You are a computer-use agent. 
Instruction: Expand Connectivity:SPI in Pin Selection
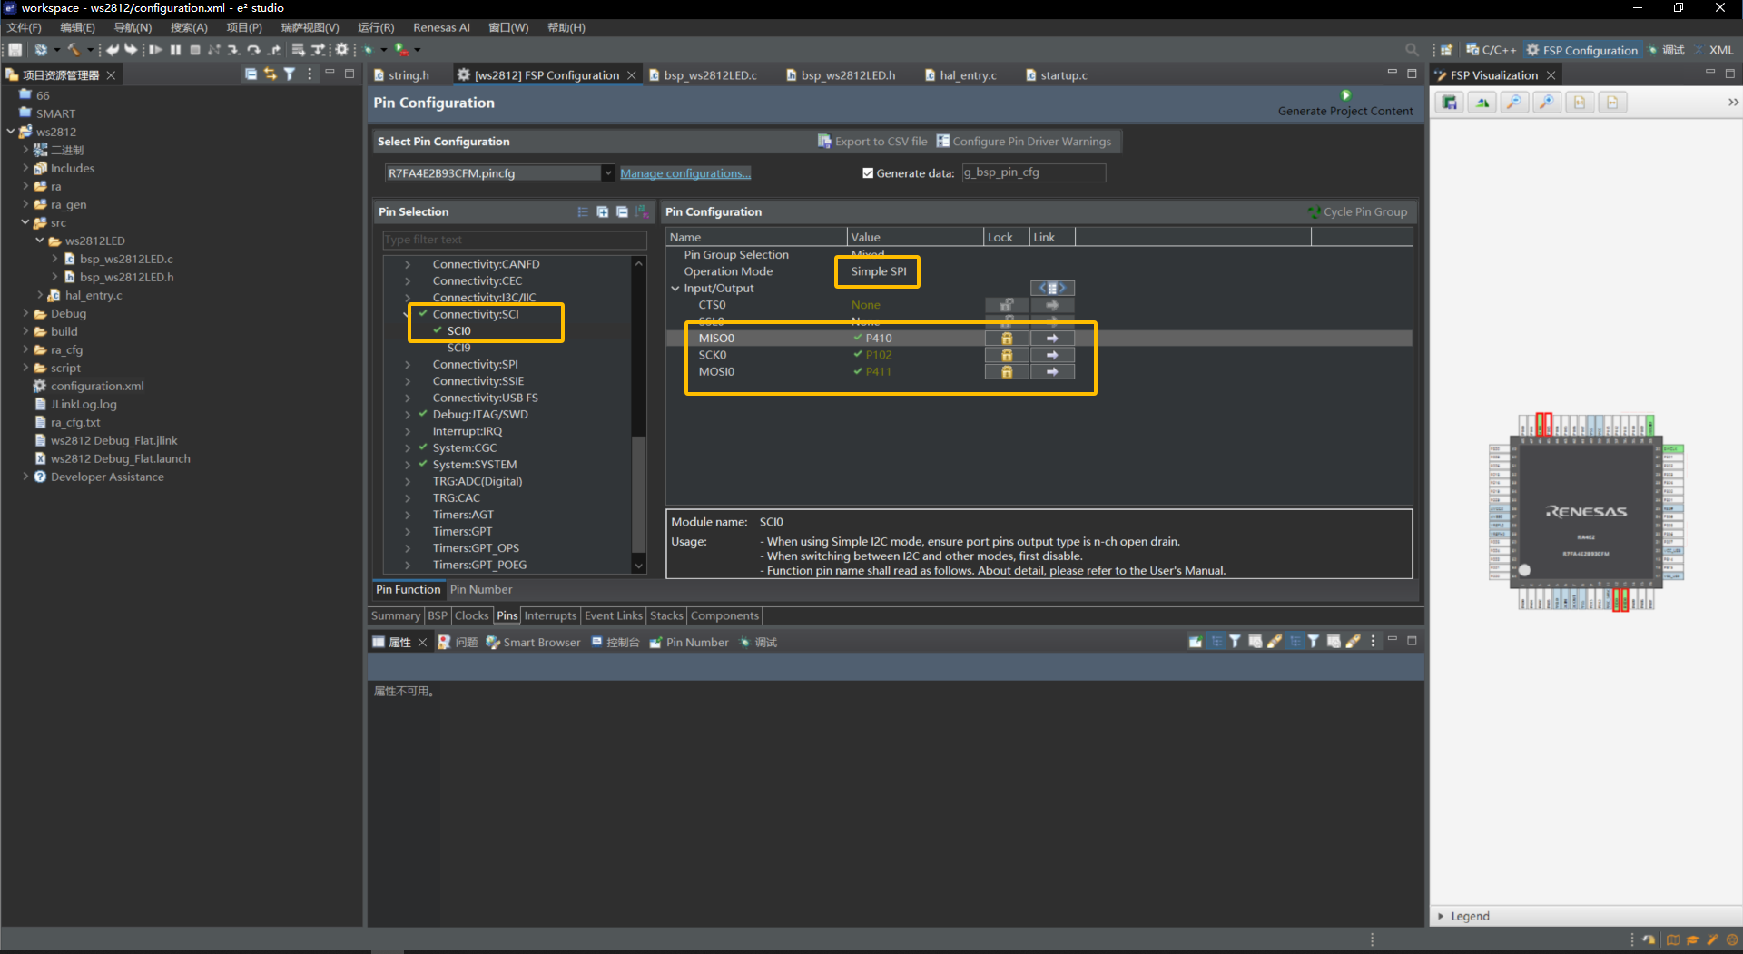pos(408,364)
